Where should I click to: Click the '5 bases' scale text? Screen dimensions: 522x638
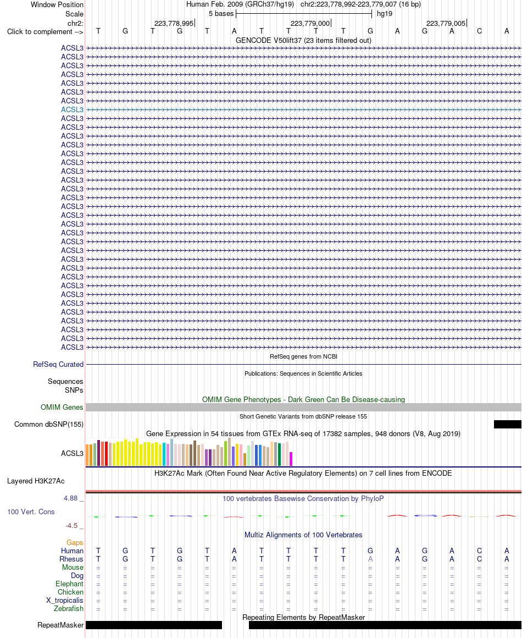221,13
